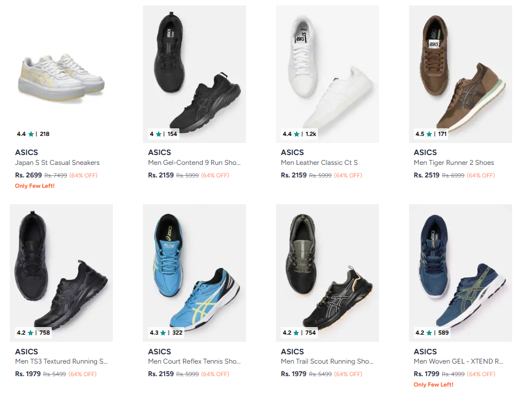
Task: Click the 4.4 star rating badge with 1.2k reviews
Action: 299,134
